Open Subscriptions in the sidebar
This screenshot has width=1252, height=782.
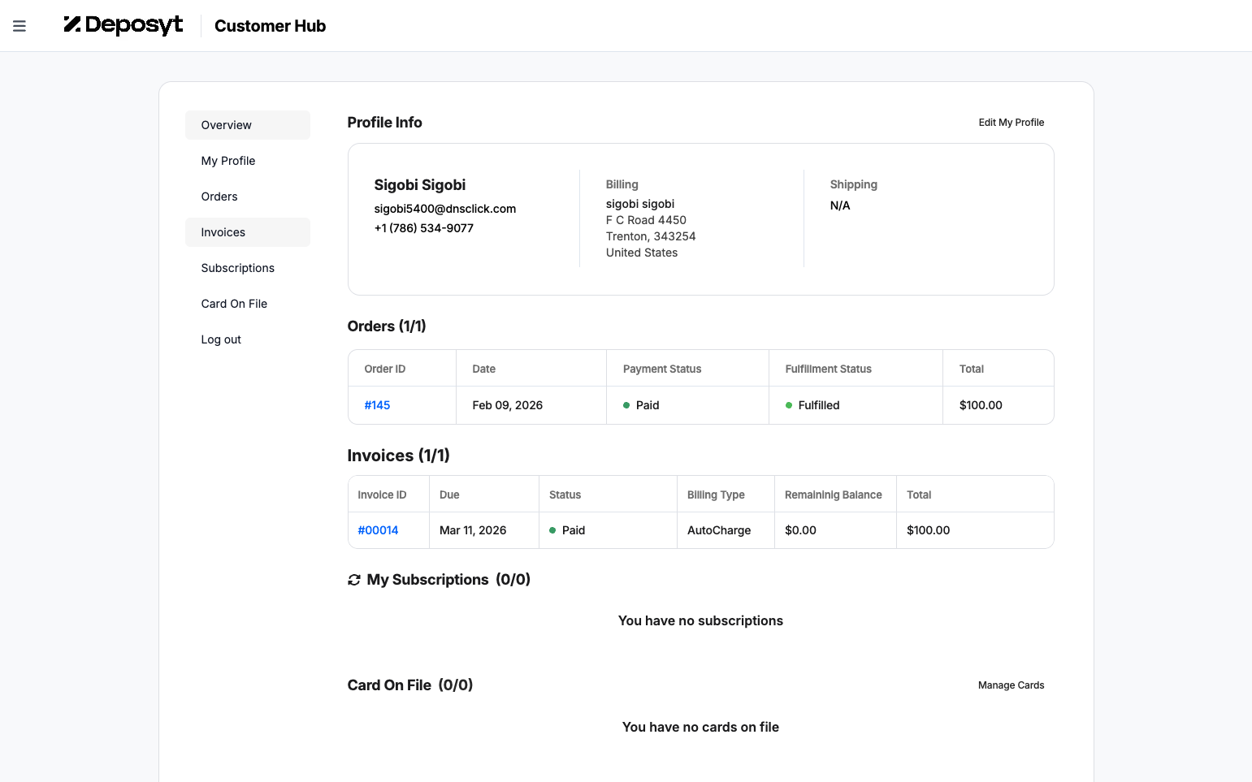(248, 268)
